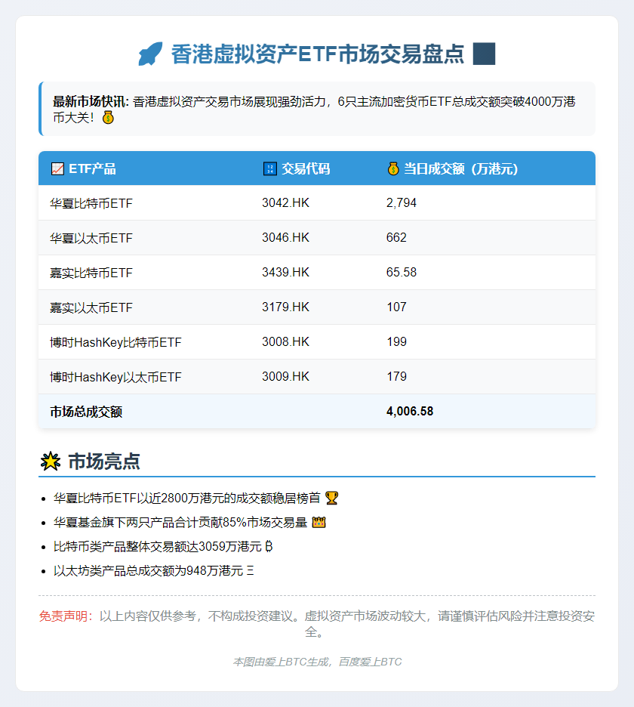634x707 pixels.
Task: Click the title 香港虚拟资产ETF市场交易盘点
Action: (x=318, y=54)
